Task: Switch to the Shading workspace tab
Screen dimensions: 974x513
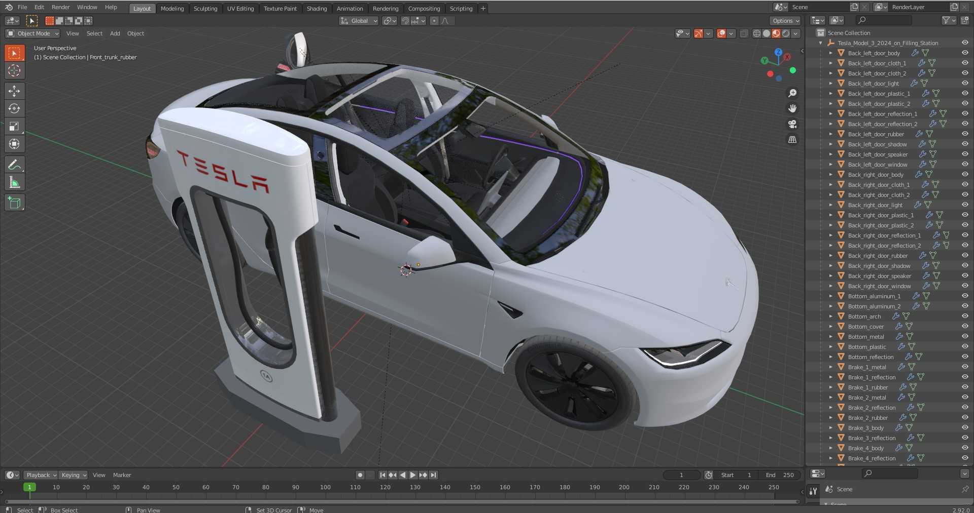Action: point(317,9)
